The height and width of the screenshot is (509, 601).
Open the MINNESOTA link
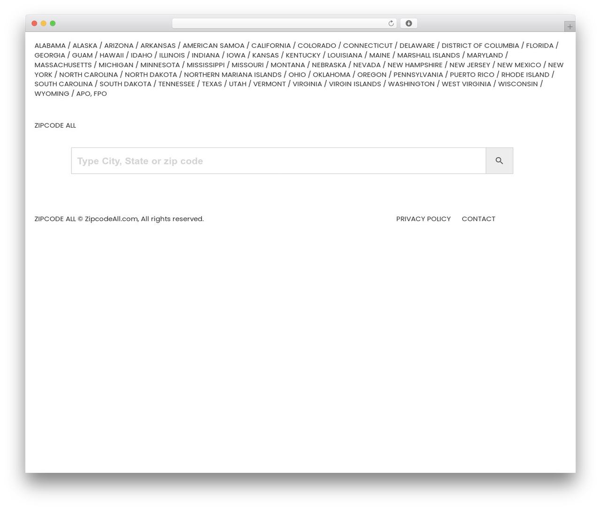160,65
